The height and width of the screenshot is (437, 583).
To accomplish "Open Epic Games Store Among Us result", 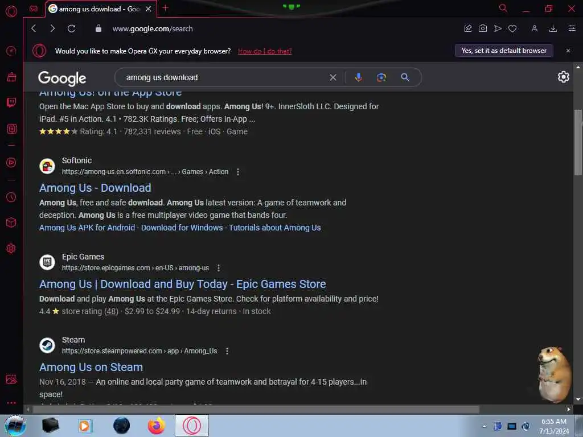I will 183,284.
